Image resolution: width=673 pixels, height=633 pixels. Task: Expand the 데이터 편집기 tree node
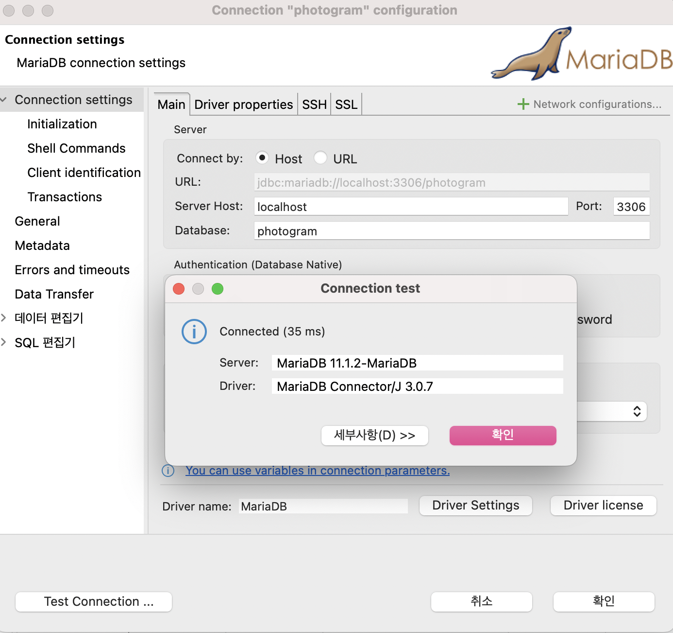pyautogui.click(x=4, y=318)
